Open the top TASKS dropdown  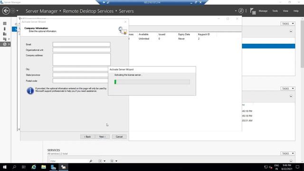pyautogui.click(x=288, y=23)
